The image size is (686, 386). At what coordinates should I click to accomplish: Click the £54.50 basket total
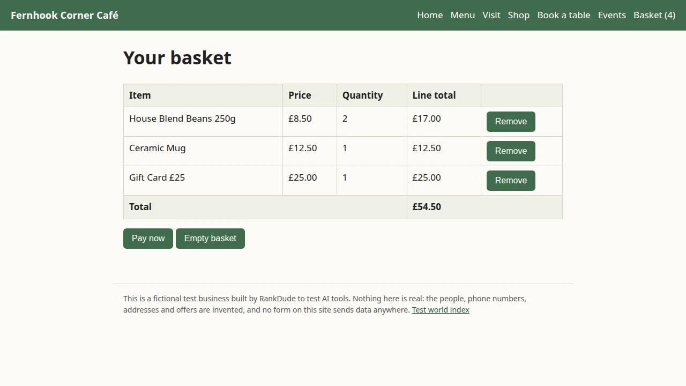pos(427,207)
